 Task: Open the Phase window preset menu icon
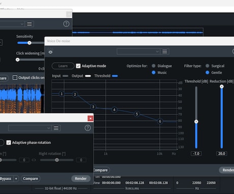point(56,128)
